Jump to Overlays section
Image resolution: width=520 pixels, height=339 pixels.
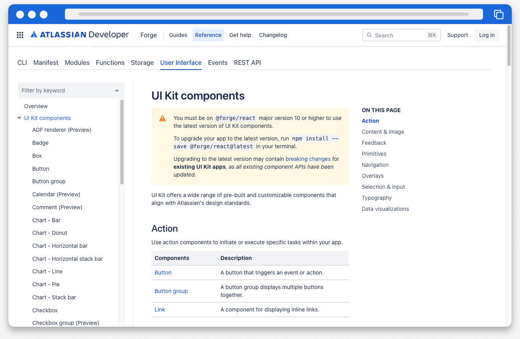373,176
